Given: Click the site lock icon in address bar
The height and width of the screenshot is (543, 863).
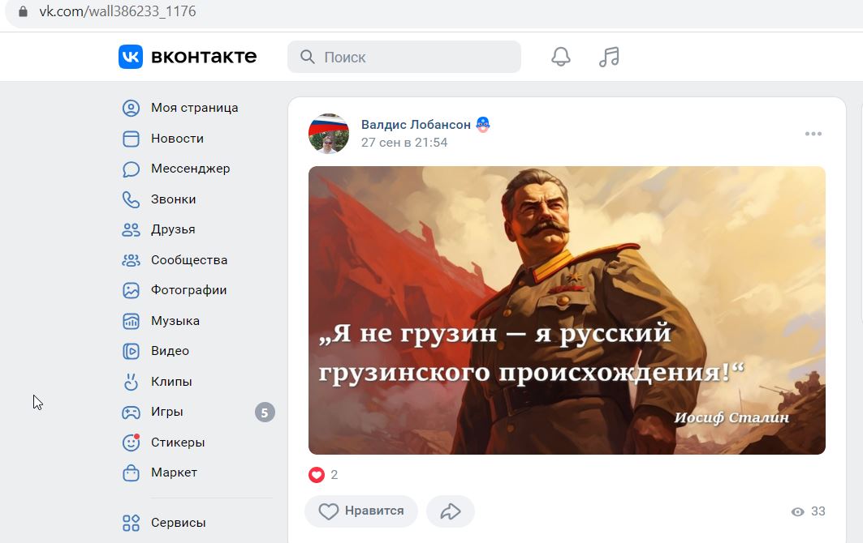Looking at the screenshot, I should tap(23, 11).
